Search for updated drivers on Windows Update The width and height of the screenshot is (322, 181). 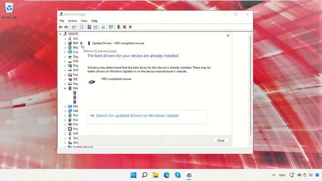[147, 117]
